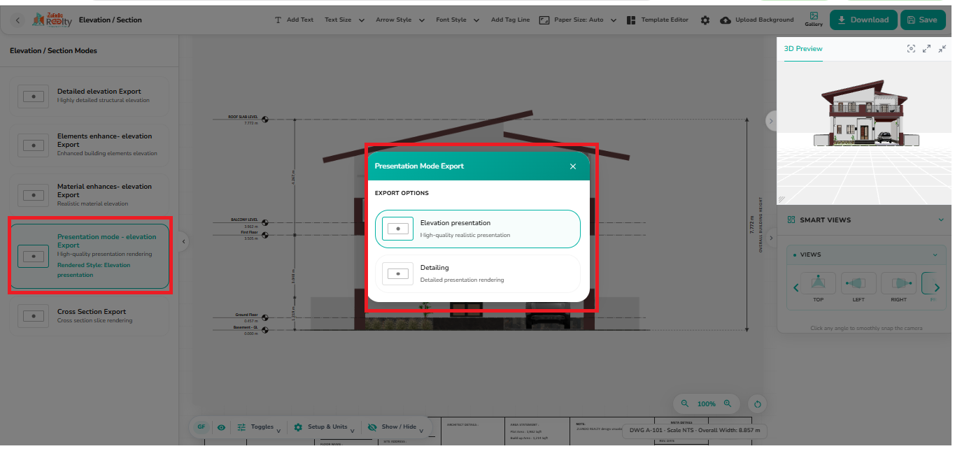Zoom out the canvas
955x451 pixels.
(x=685, y=403)
